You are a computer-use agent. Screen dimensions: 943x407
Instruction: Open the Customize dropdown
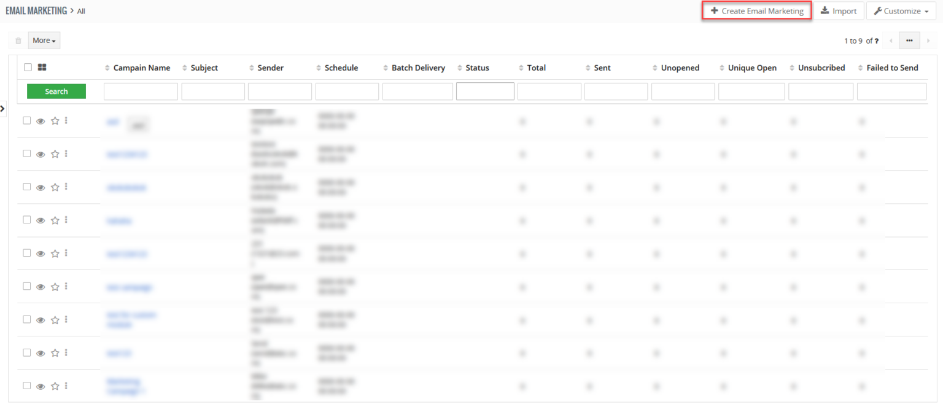click(901, 10)
